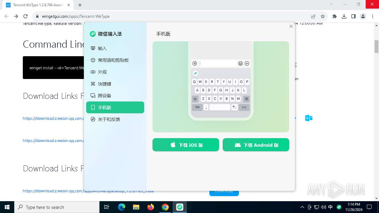Open 关于和反馈 about and feedback

click(x=115, y=119)
